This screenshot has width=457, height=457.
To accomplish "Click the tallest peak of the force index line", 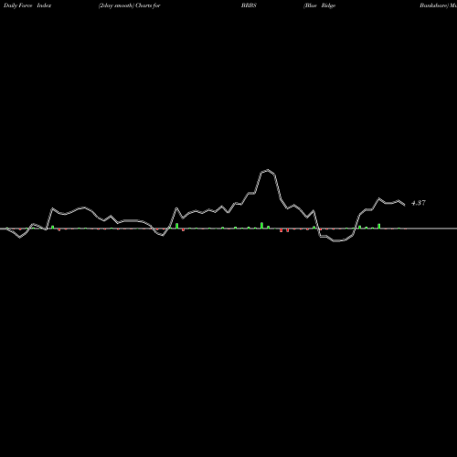I will (268, 170).
